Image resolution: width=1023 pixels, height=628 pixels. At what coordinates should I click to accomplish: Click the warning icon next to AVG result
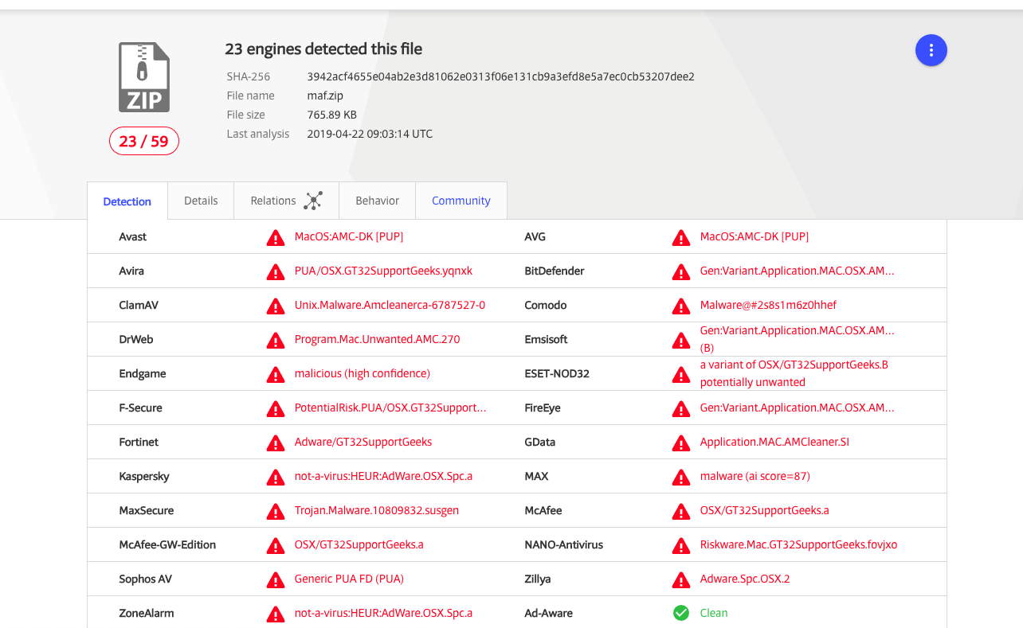pos(681,237)
